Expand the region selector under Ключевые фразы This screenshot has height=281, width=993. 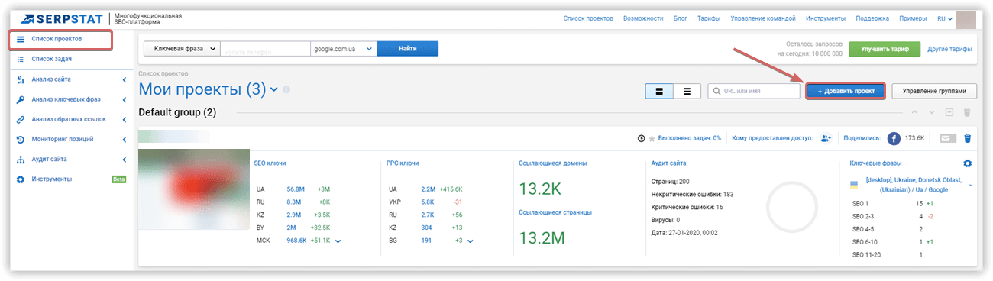tap(971, 185)
